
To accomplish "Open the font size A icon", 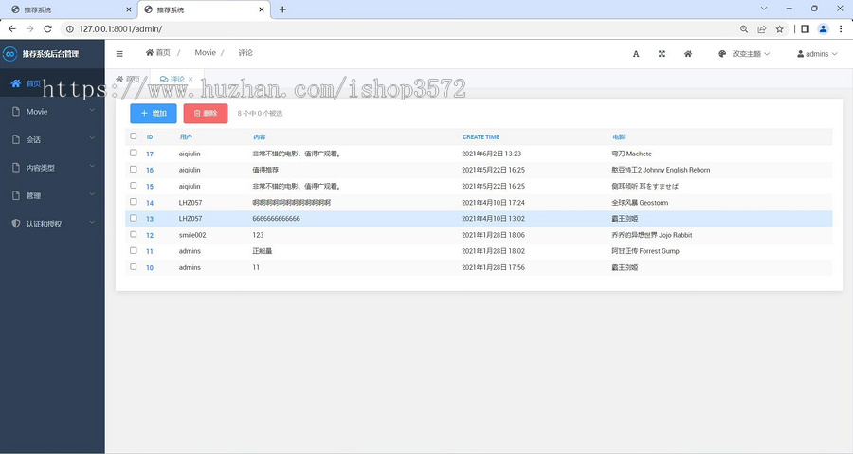I will coord(636,54).
